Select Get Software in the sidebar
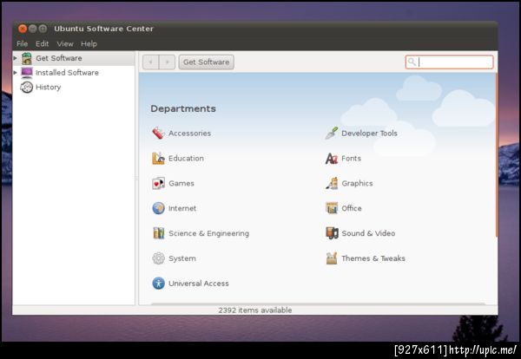The image size is (521, 359). click(74, 58)
